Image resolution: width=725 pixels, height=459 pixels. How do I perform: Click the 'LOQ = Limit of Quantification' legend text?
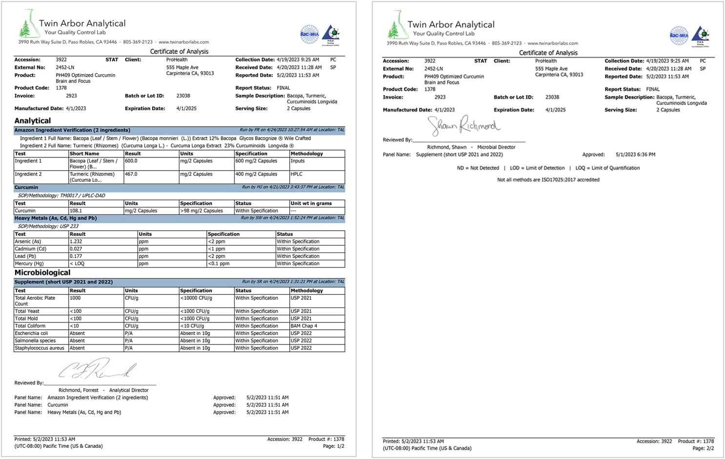[x=607, y=168]
